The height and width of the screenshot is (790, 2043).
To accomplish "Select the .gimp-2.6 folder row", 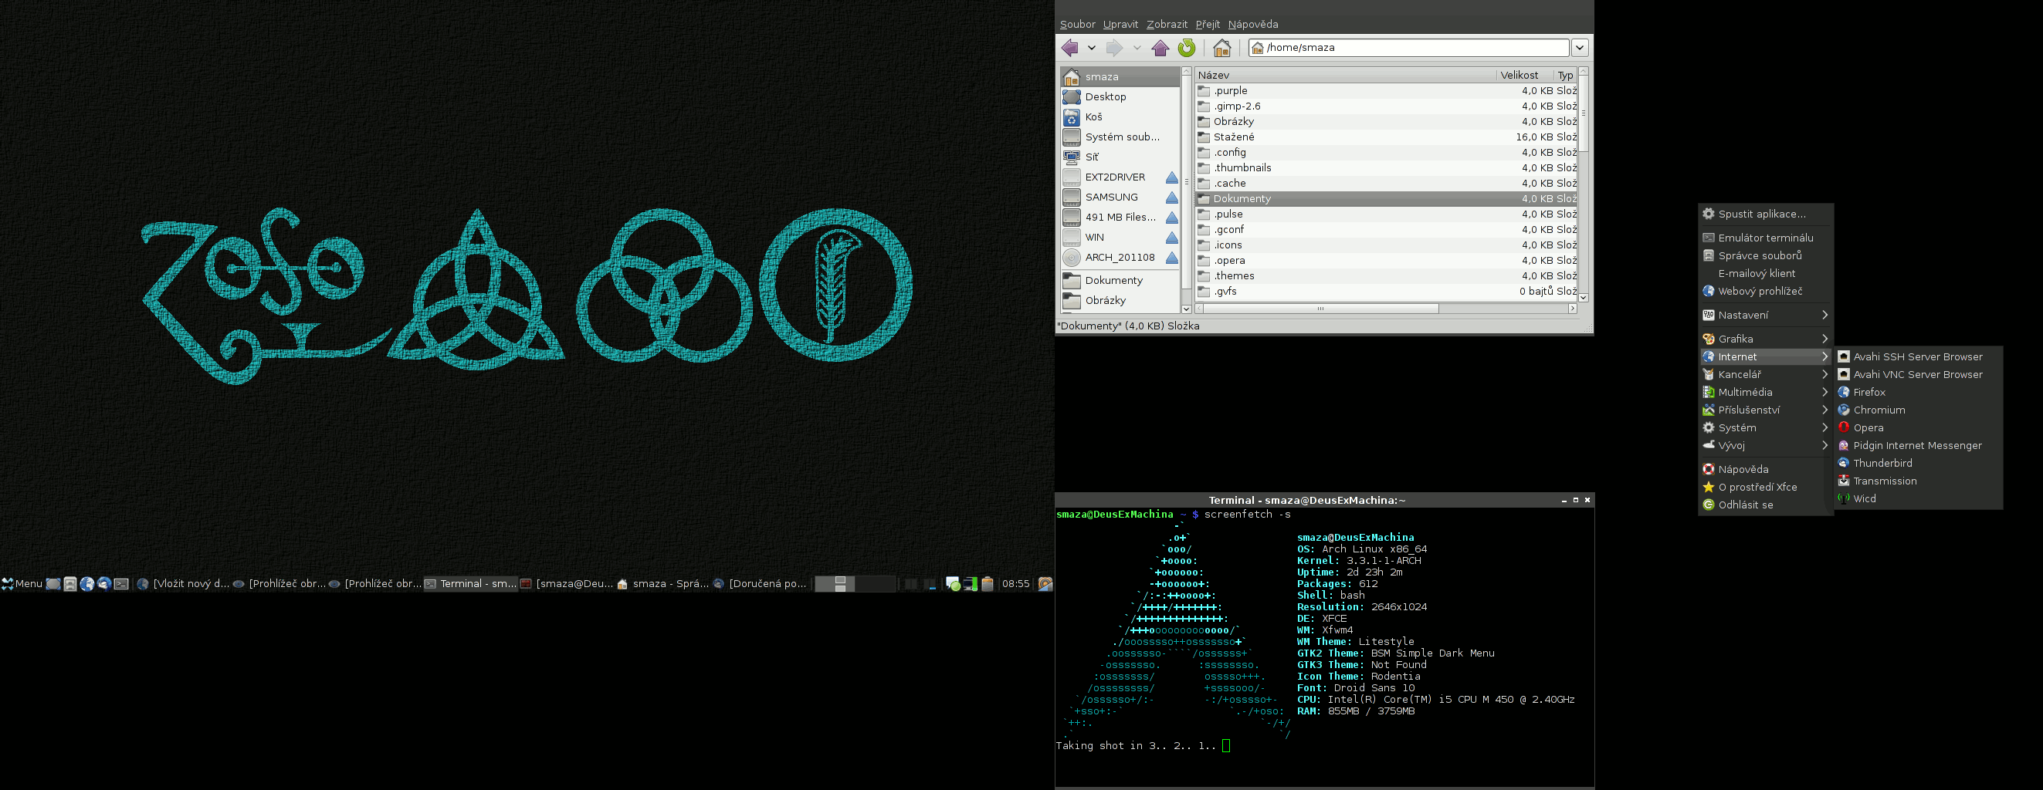I will pos(1385,106).
